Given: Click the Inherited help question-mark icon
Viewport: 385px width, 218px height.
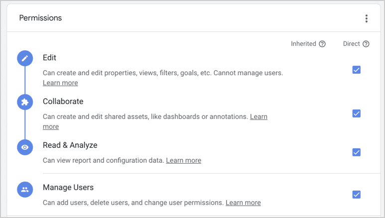Looking at the screenshot, I should coord(322,44).
